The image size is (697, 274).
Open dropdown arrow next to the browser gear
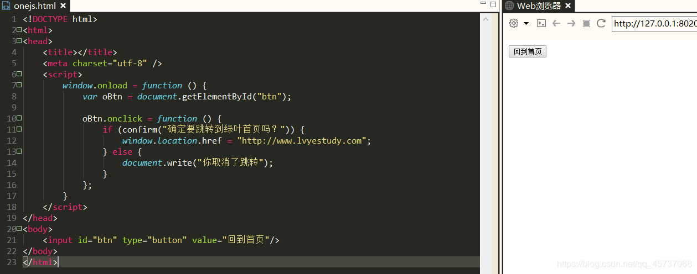click(526, 24)
